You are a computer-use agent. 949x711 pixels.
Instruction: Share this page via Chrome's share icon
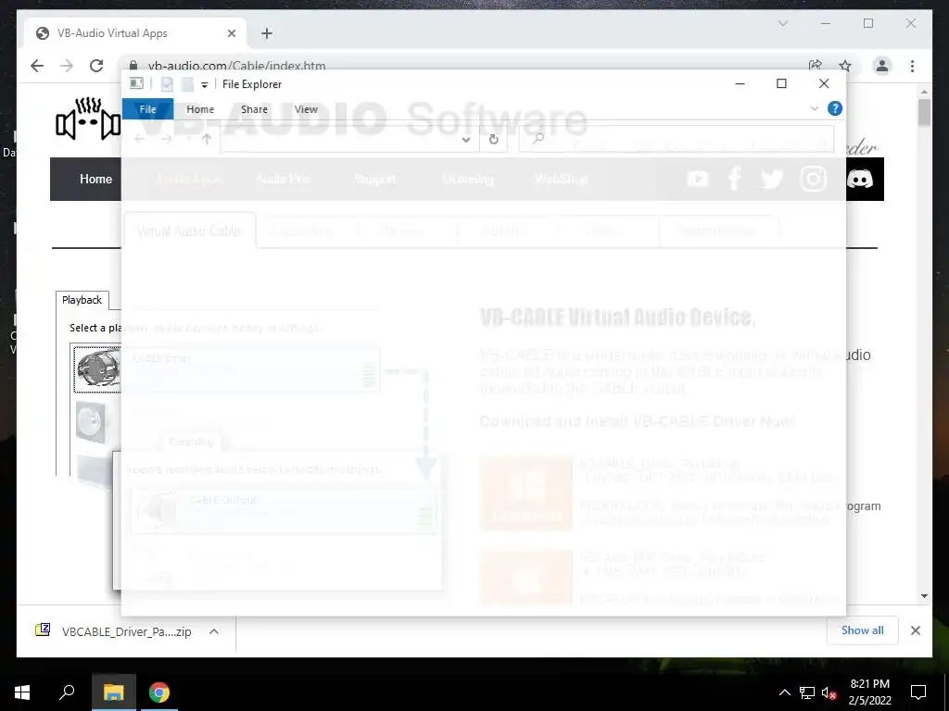coord(816,66)
